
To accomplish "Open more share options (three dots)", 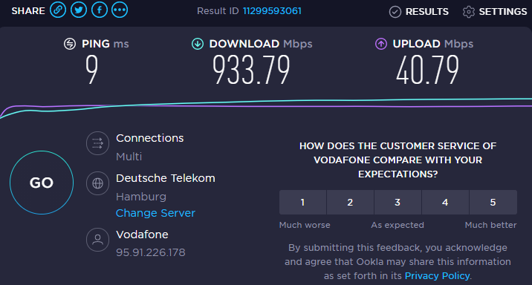I will coord(120,10).
